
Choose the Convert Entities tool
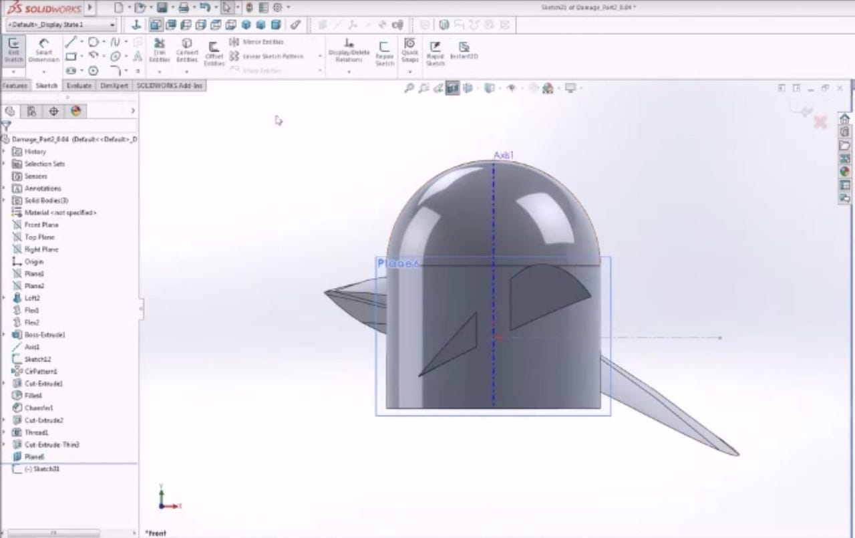[x=187, y=50]
